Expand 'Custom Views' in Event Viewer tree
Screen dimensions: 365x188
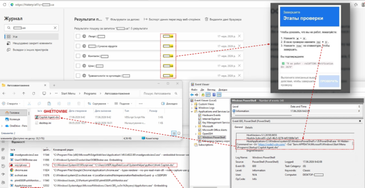tap(192, 104)
